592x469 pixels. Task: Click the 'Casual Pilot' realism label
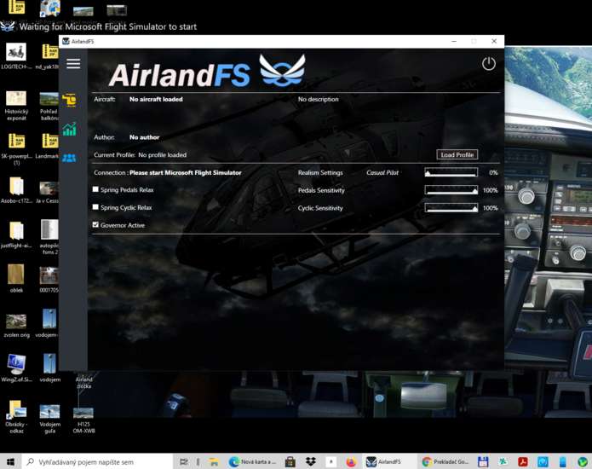tap(382, 173)
